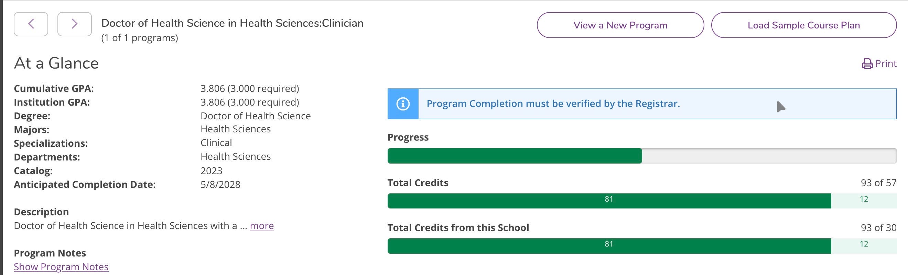Click the overall Progress bar
The image size is (908, 275).
tap(642, 156)
